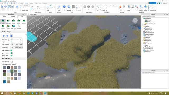Select the Flatten terrain tool
The image size is (169, 95).
click(3, 27)
